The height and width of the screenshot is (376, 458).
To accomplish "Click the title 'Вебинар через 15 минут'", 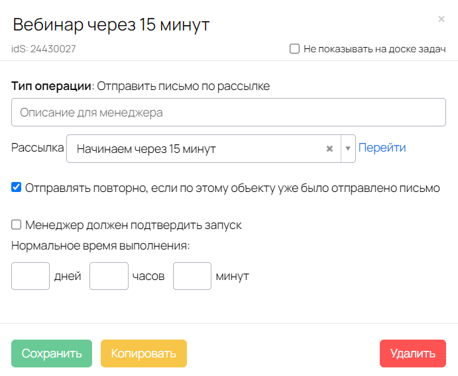I will (x=111, y=25).
